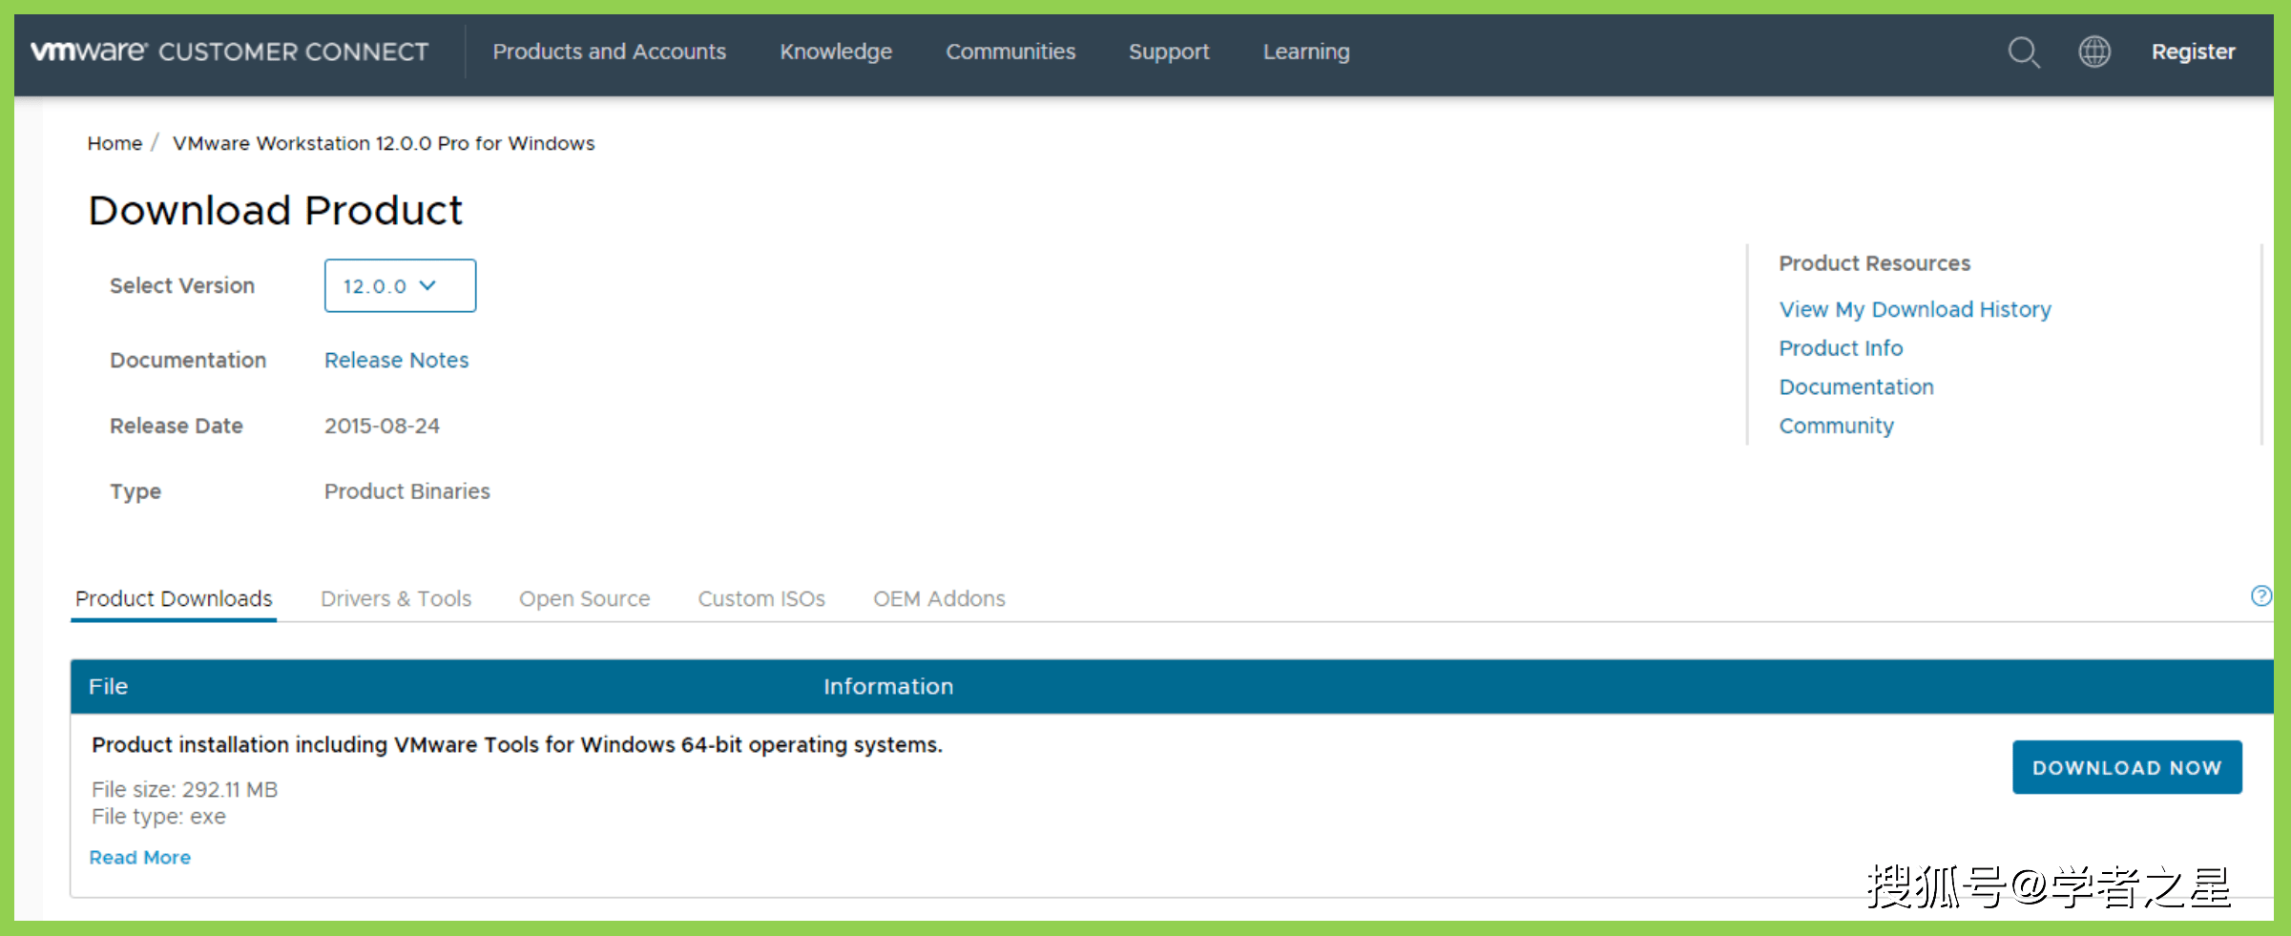The image size is (2291, 936).
Task: Open the globe language selector icon
Action: coord(2094,52)
